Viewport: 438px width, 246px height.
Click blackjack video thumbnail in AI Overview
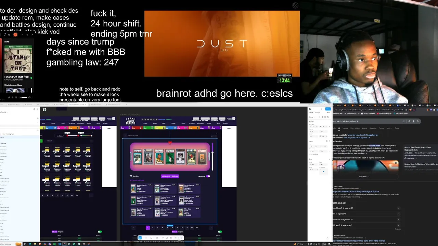coord(365,166)
